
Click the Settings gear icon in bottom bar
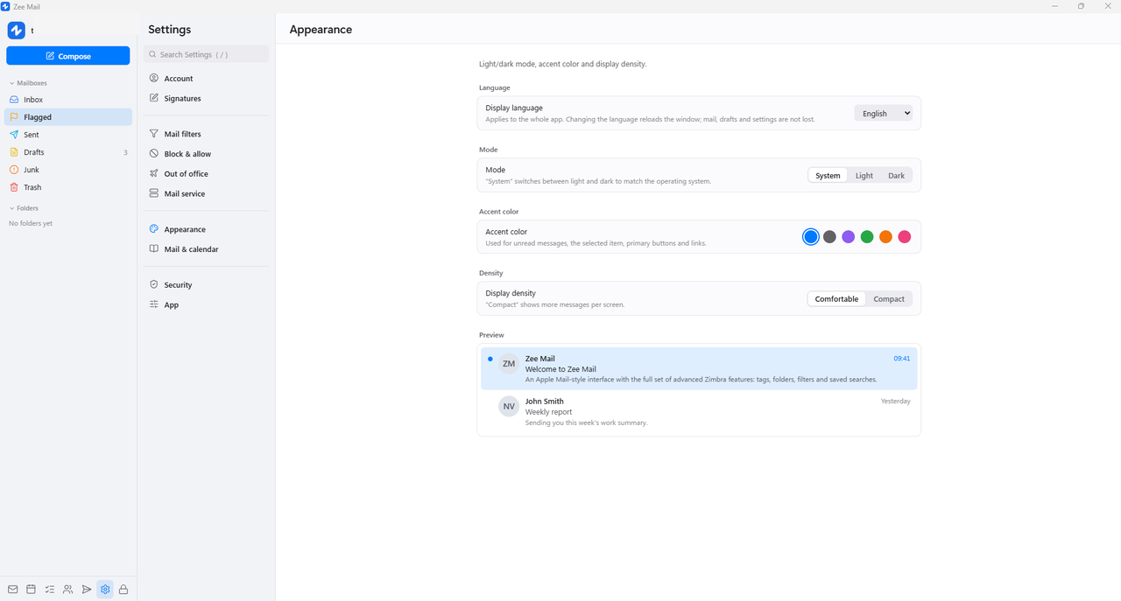[x=105, y=590]
